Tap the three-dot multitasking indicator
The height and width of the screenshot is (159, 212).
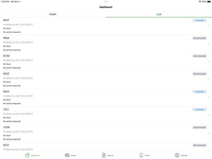point(106,2)
